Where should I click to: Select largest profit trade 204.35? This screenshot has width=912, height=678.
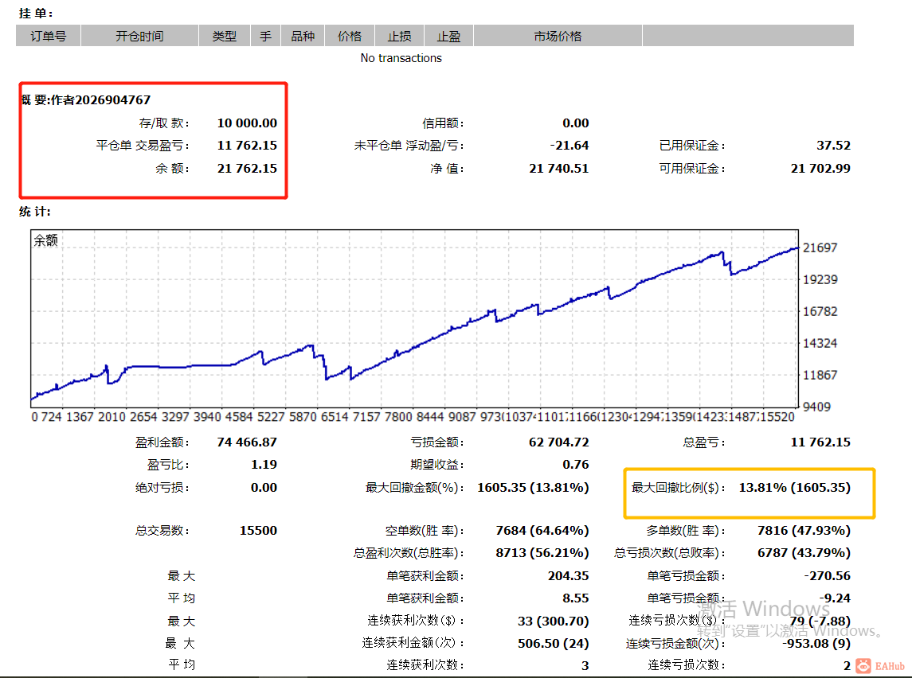(568, 576)
